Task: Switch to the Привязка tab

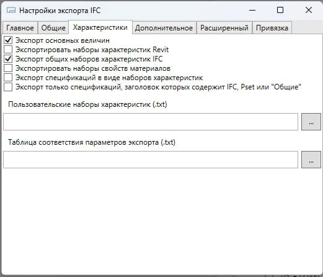Action: (x=272, y=28)
